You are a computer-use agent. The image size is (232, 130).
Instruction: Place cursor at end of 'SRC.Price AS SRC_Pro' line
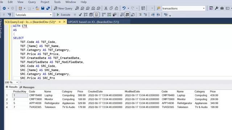[55, 78]
